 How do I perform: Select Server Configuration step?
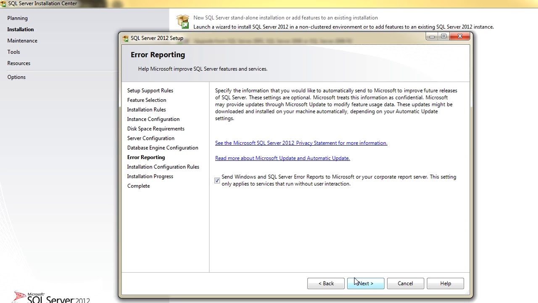click(x=151, y=138)
